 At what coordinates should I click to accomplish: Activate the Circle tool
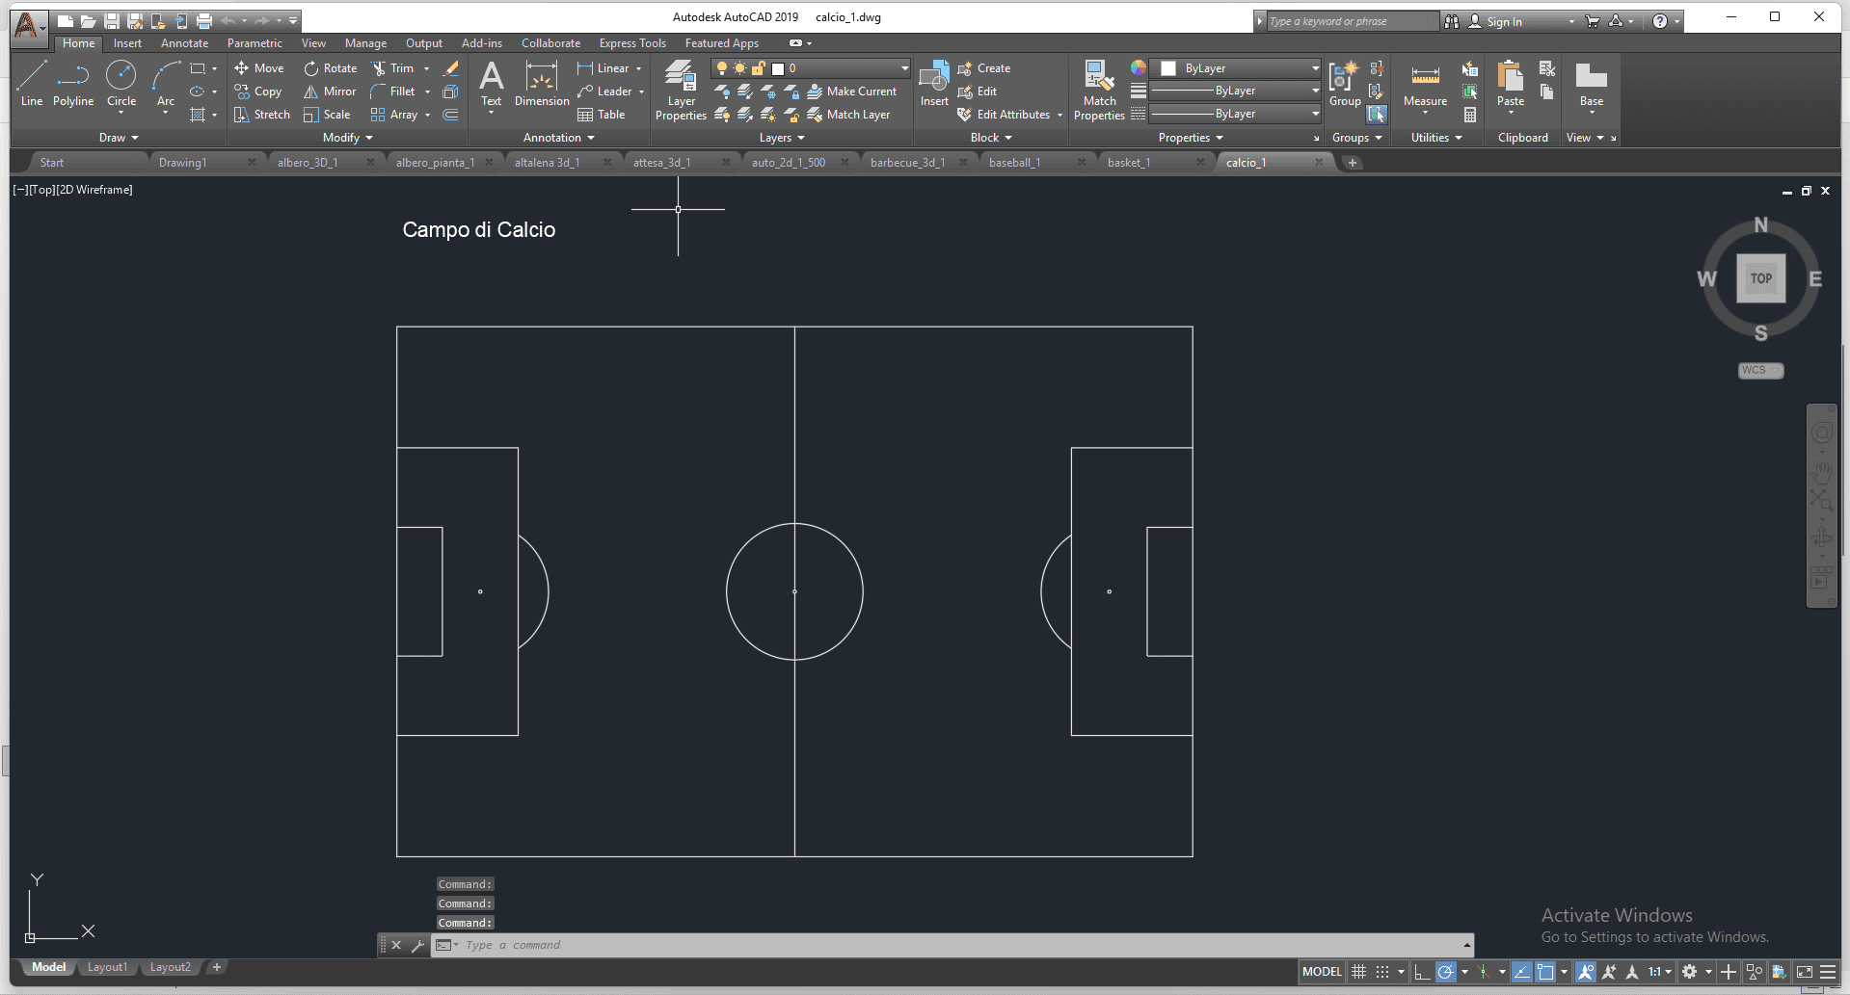tap(121, 83)
